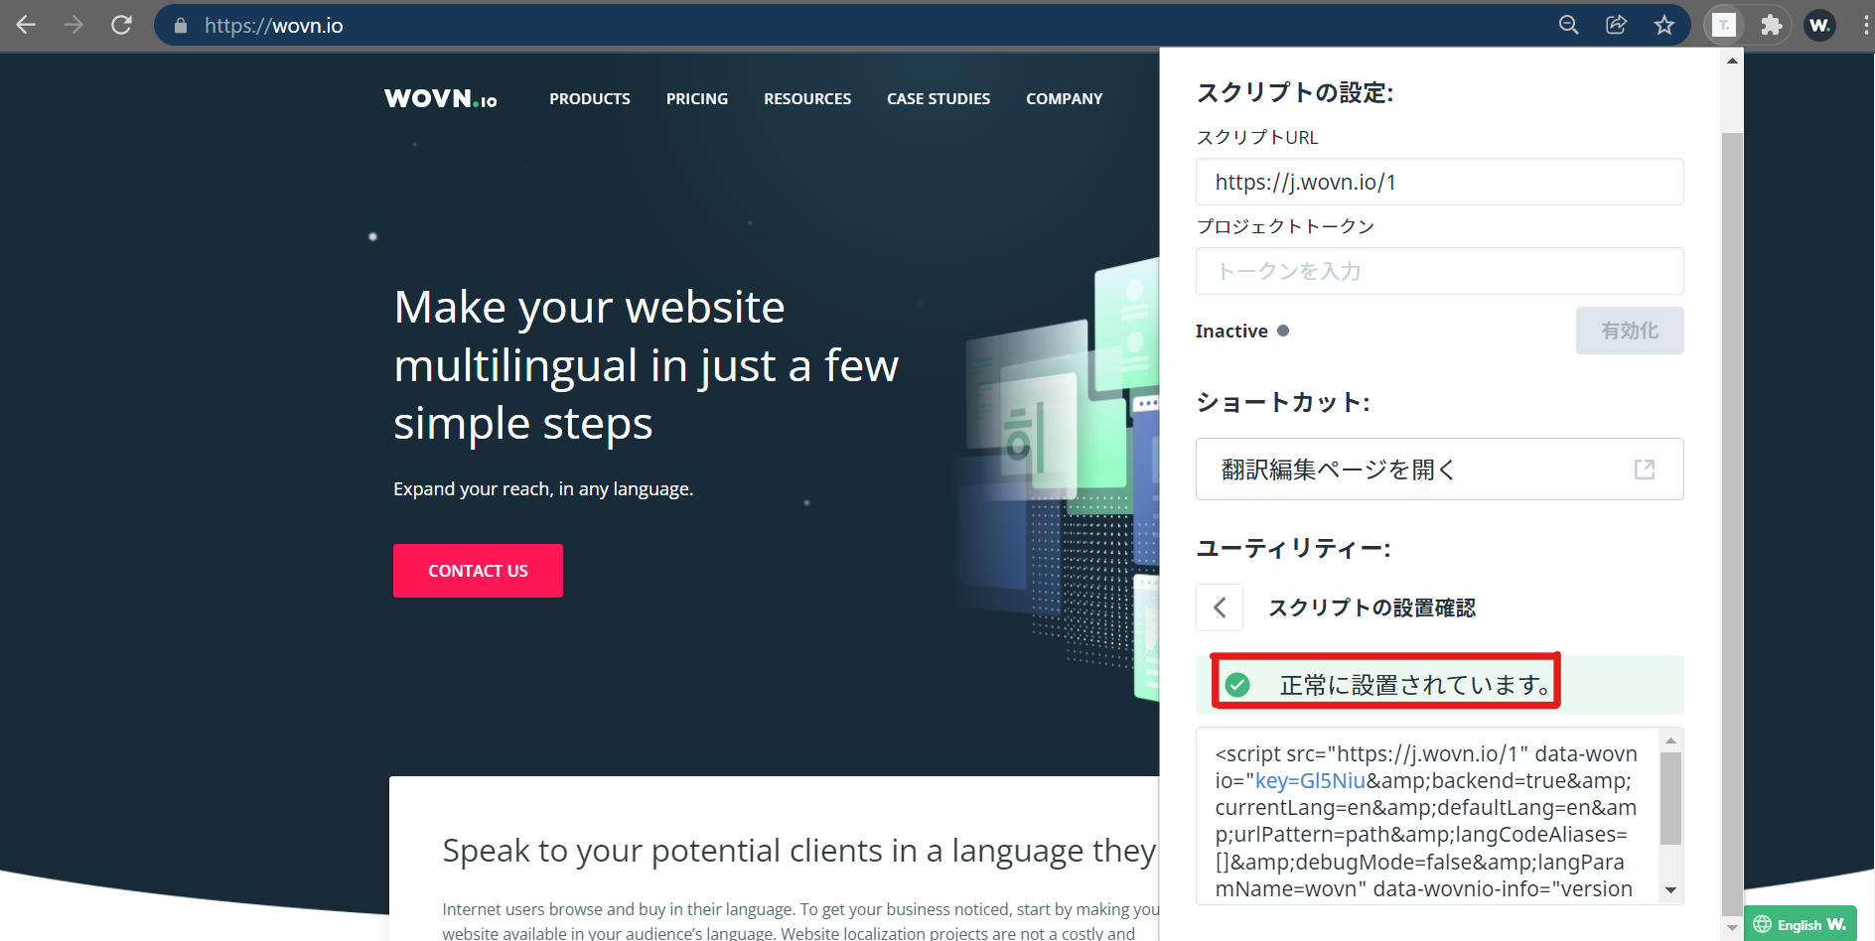Screen dimensions: 1875x941
Task: Open the PRICING page
Action: coord(696,98)
